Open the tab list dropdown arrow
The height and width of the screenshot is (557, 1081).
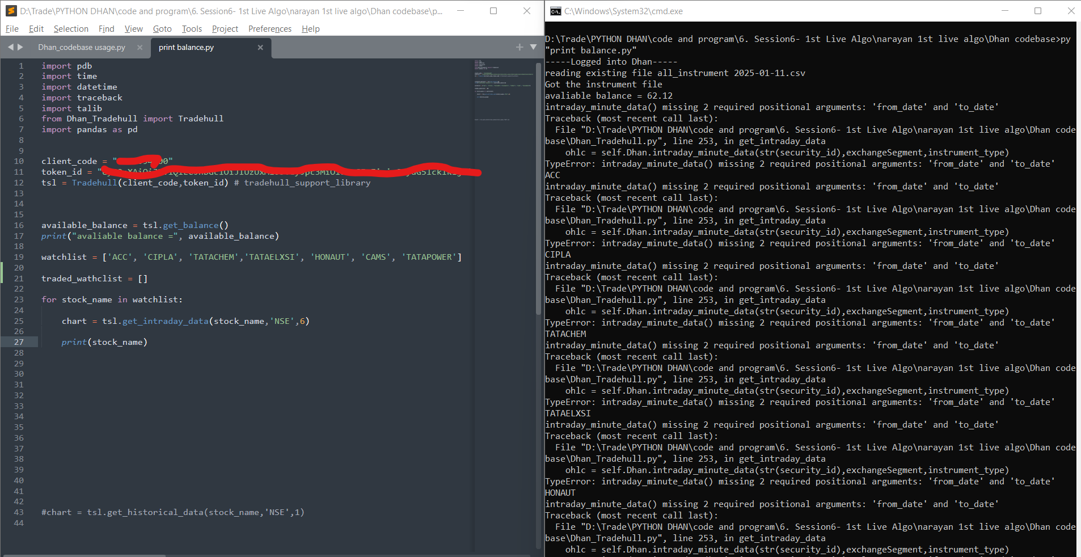[x=533, y=47]
